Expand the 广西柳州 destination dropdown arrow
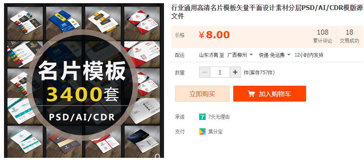This screenshot has height=167, width=364. 251,55
